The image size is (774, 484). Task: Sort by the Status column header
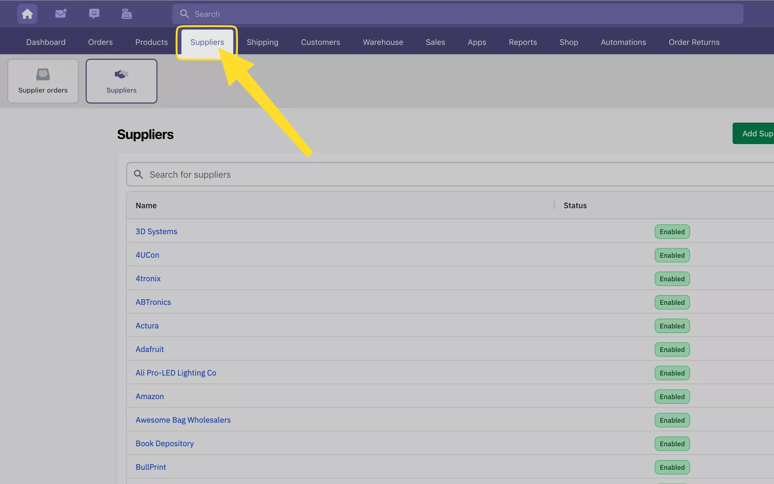(575, 205)
